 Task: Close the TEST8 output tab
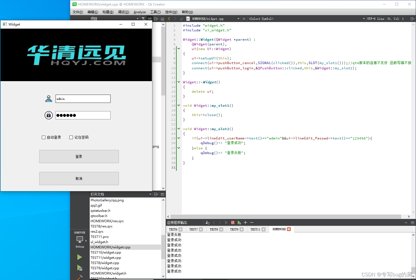coord(221,229)
